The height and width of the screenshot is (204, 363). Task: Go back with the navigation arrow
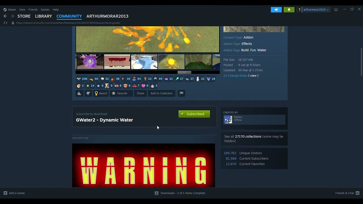(5, 16)
